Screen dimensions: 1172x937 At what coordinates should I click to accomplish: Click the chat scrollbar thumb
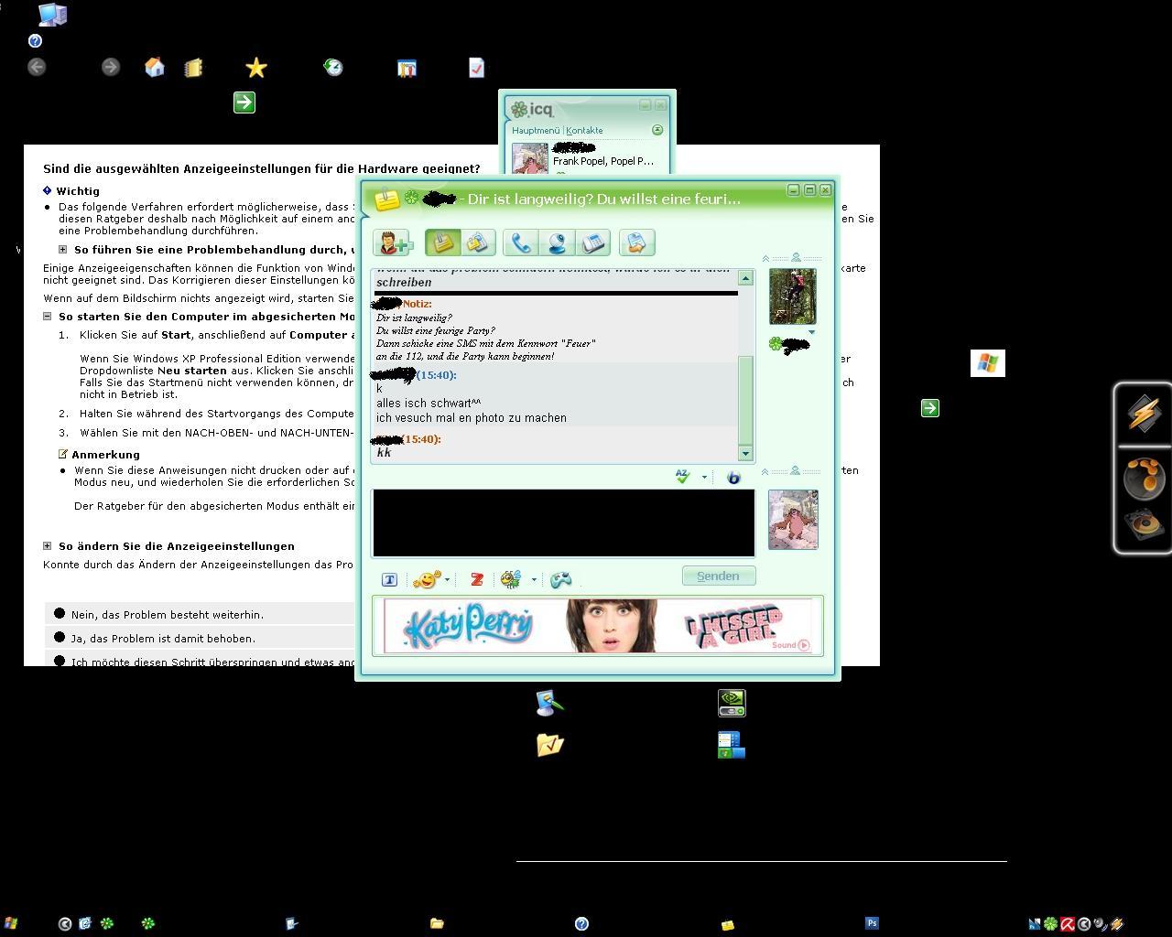(745, 401)
